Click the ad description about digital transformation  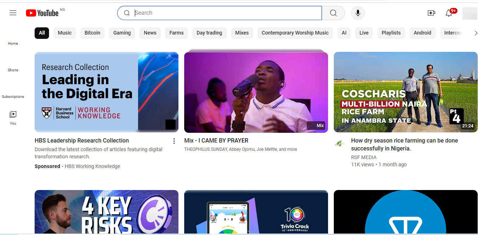coord(98,153)
